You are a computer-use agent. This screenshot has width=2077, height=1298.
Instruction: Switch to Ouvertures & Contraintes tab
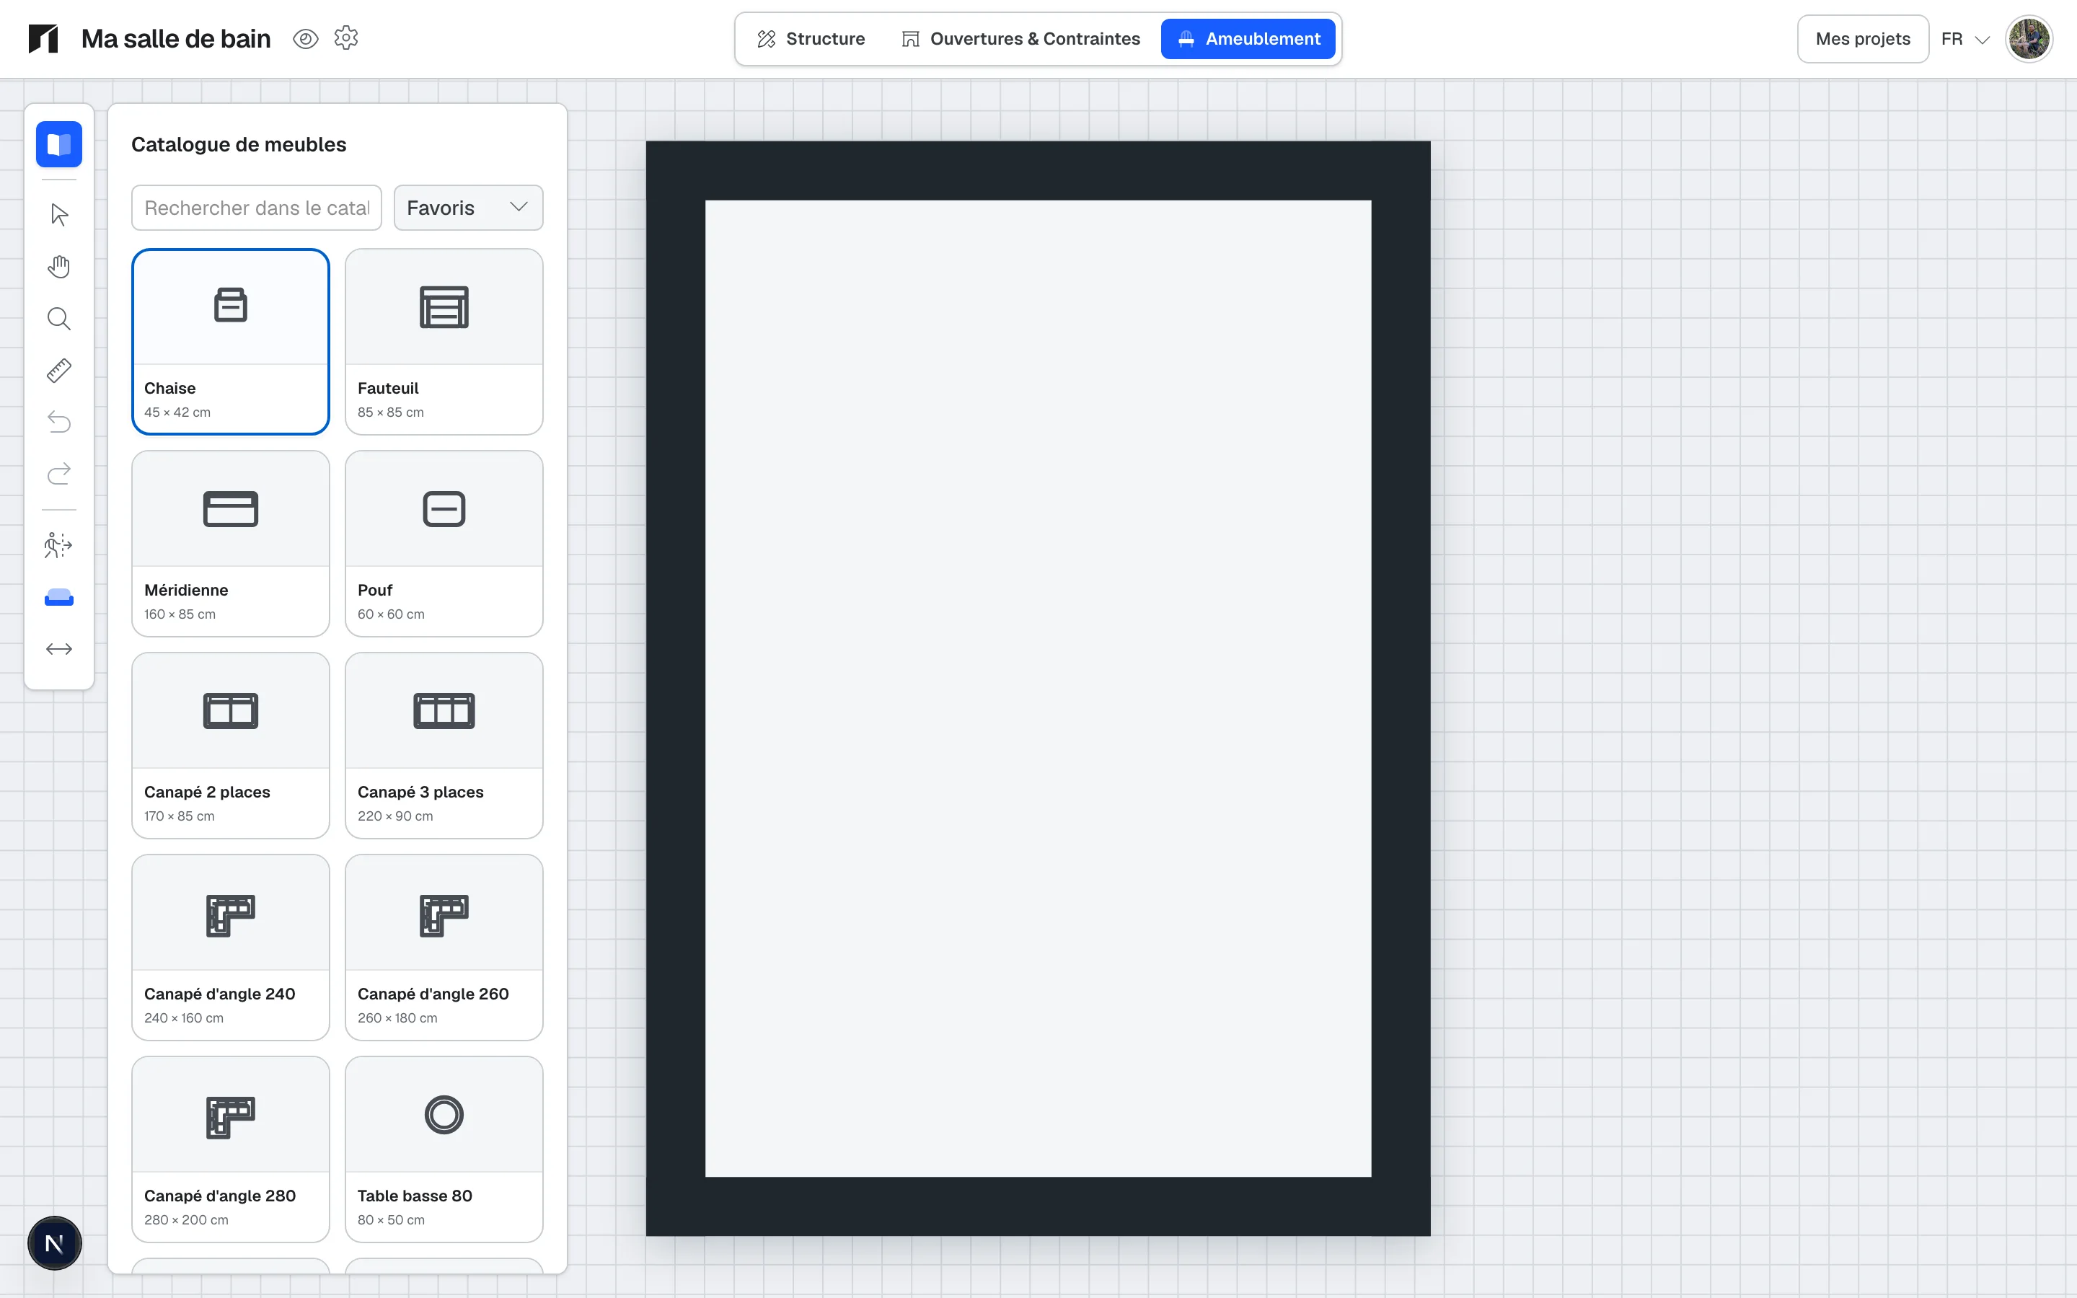pos(1020,39)
